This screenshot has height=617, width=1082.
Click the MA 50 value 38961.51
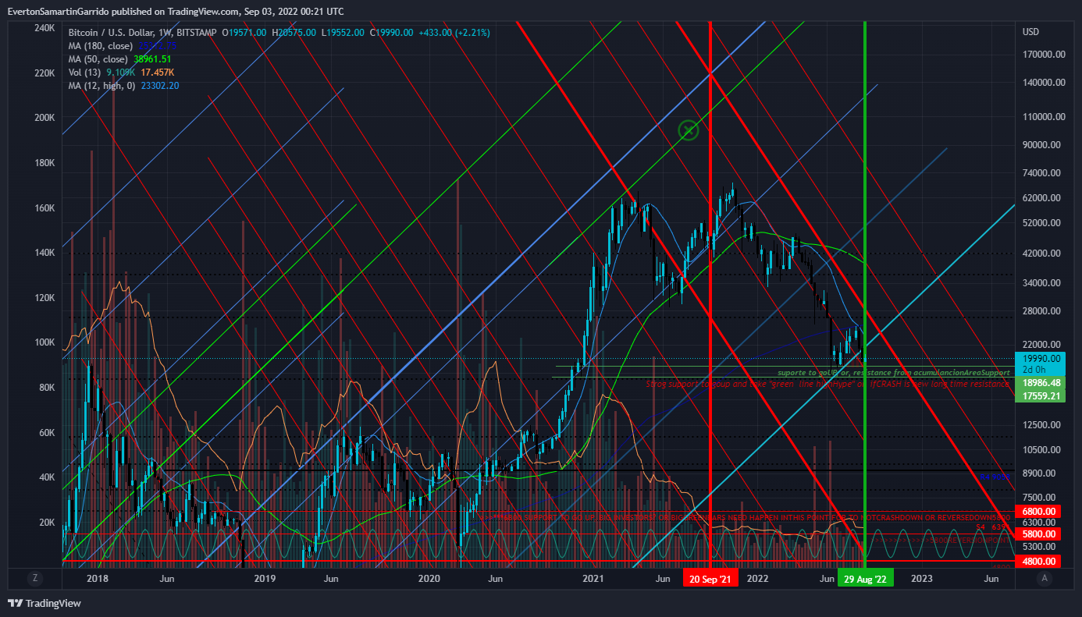(152, 59)
